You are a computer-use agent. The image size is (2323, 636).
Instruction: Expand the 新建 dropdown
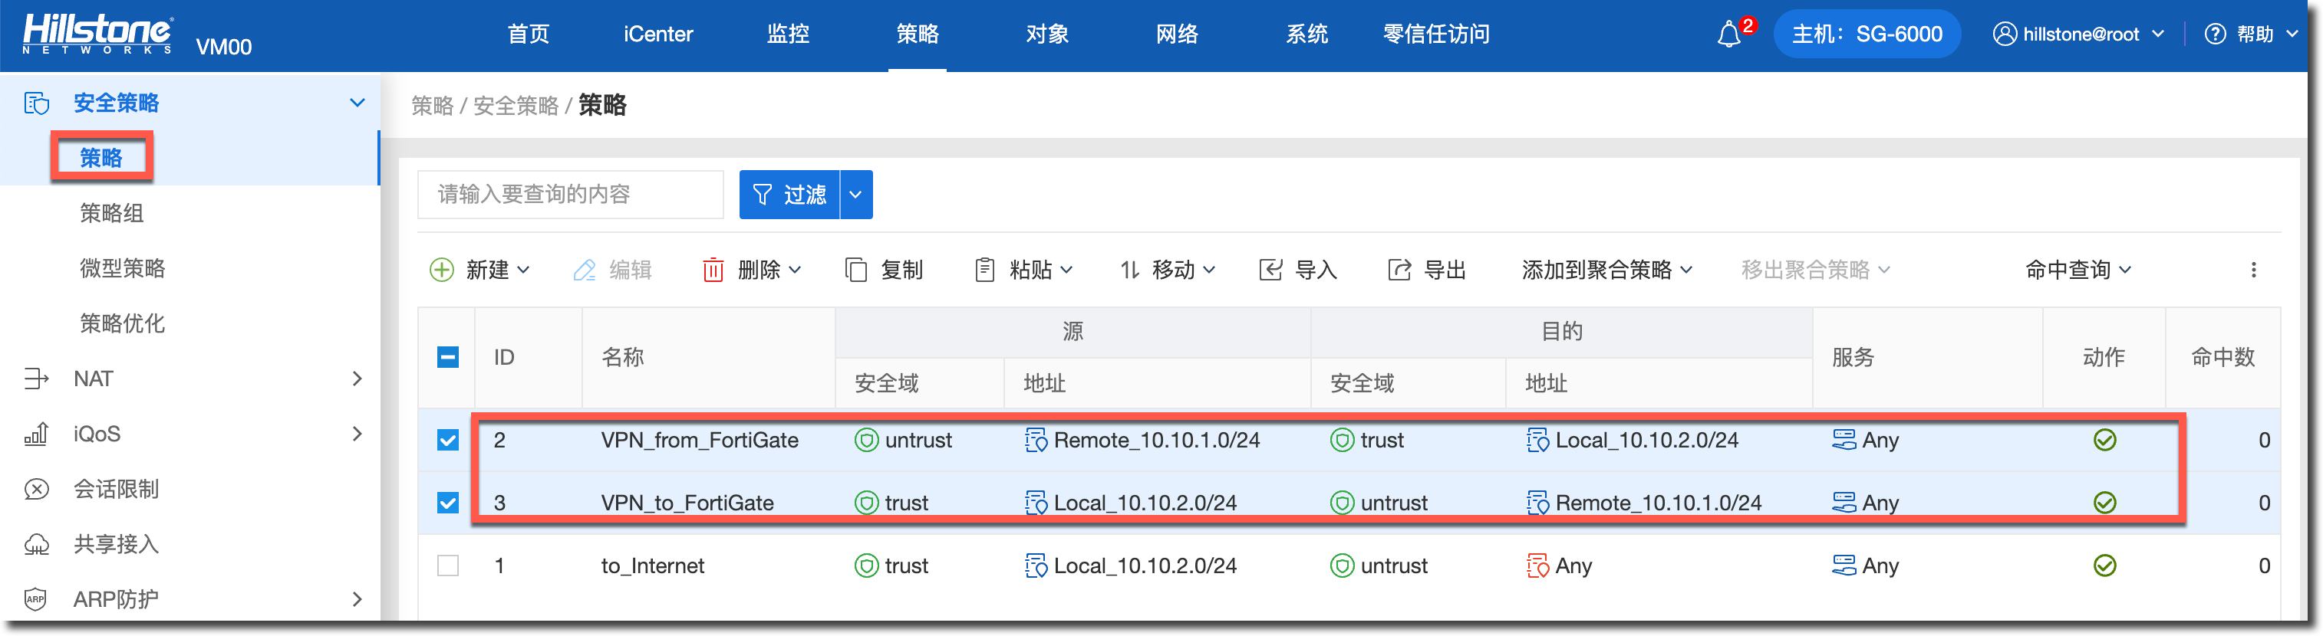(x=524, y=270)
